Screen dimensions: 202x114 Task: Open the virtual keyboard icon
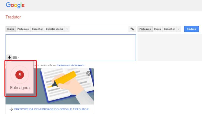click(x=15, y=58)
